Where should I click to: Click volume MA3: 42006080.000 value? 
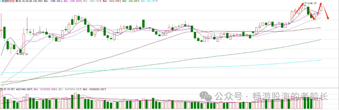(94, 89)
